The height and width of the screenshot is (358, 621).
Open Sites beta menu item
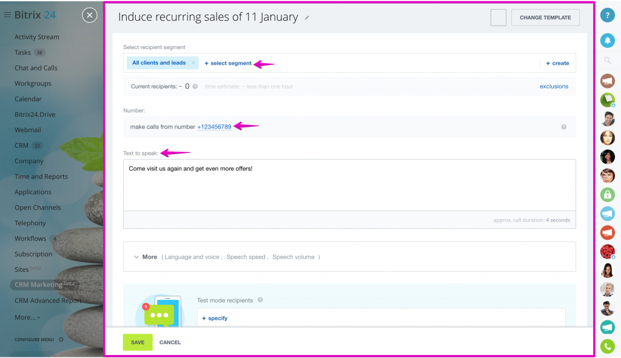(27, 269)
